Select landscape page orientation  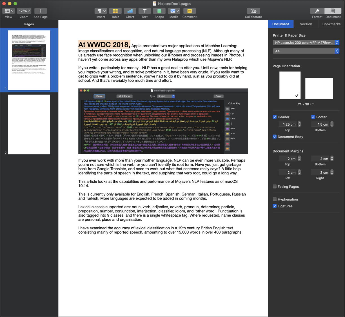point(319,88)
